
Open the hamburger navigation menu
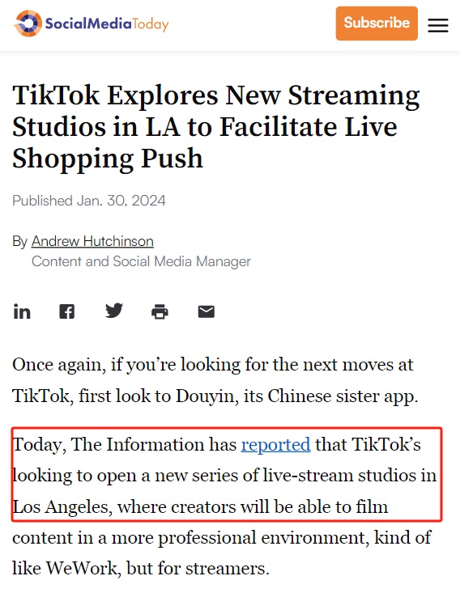(438, 25)
